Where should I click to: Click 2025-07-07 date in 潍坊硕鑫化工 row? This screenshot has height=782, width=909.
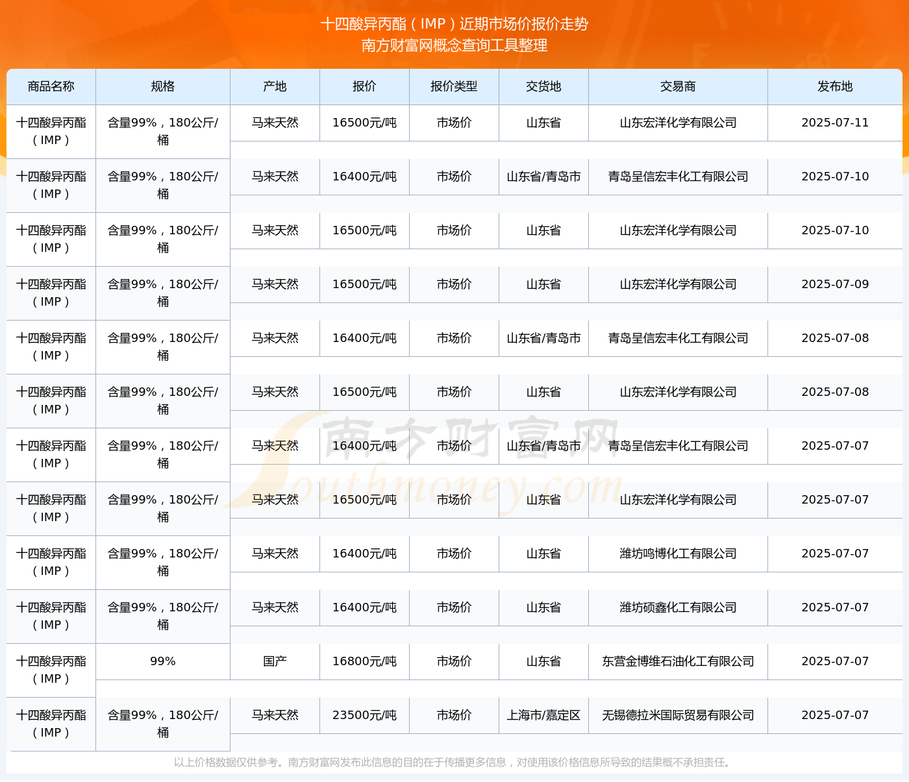(835, 607)
